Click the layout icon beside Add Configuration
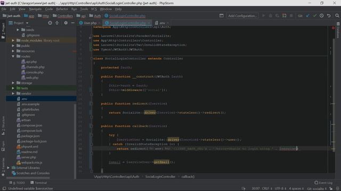341x191 pixels. [x=222, y=16]
